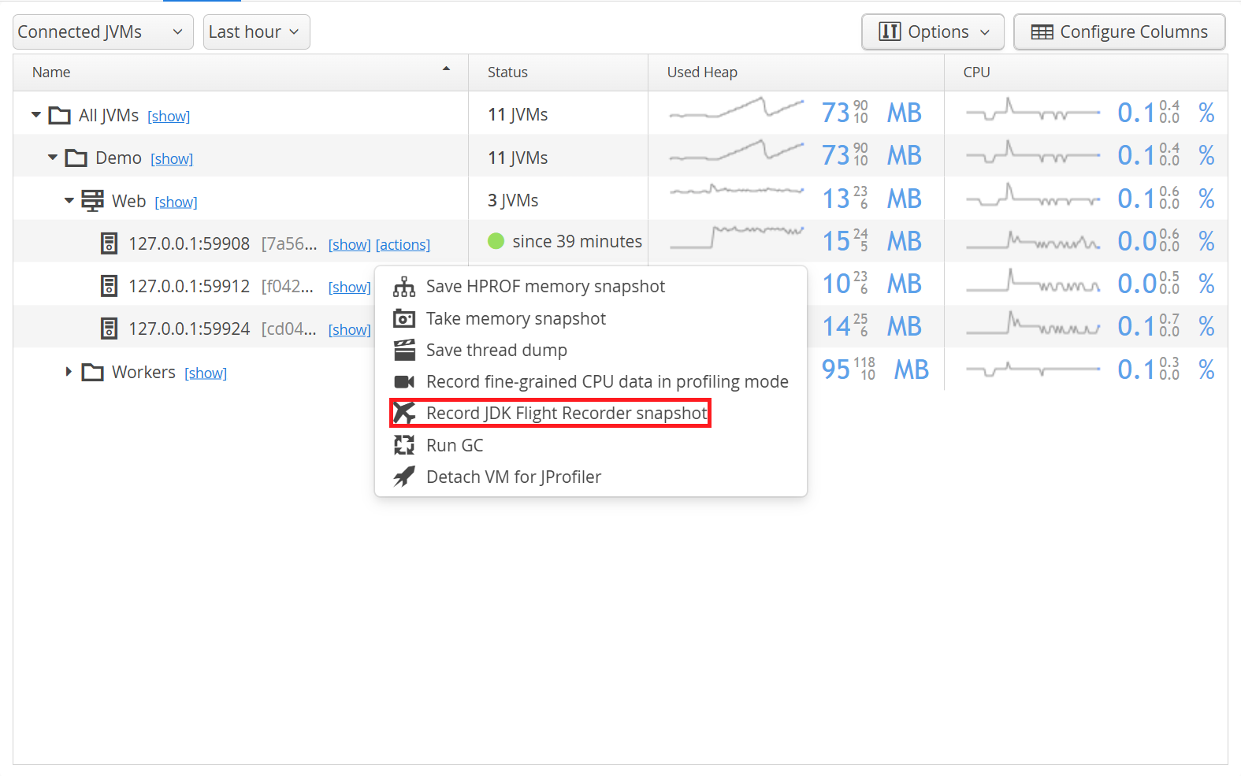Open the [actions] link for 127.0.0.1:59908

403,245
